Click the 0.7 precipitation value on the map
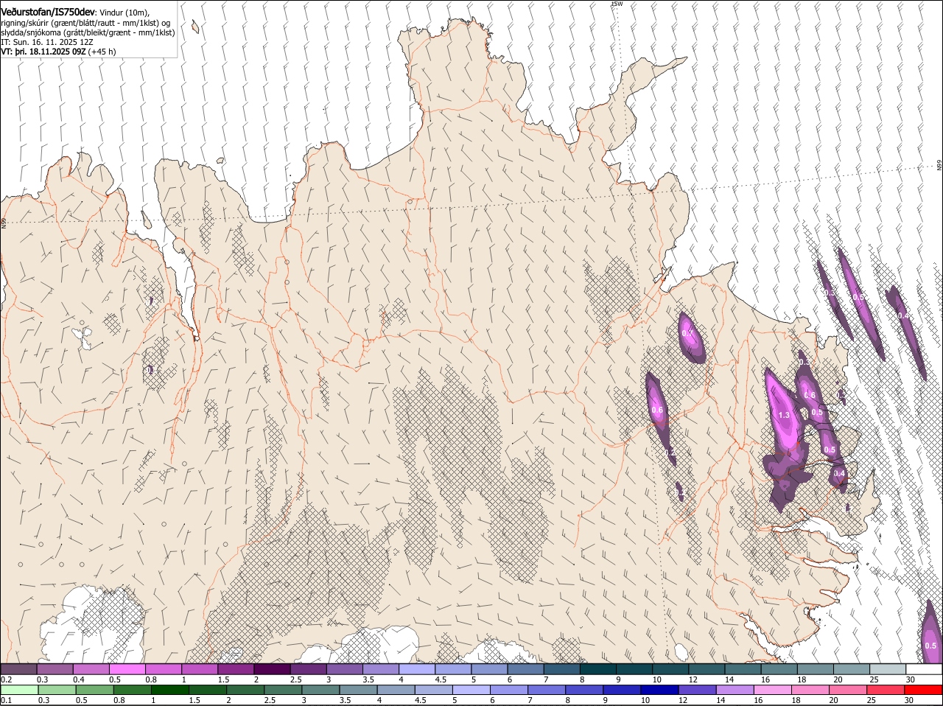This screenshot has width=943, height=706. pos(687,333)
